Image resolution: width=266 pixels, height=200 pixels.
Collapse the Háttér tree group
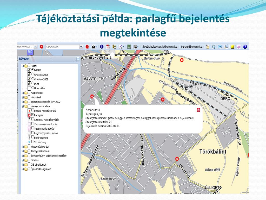pyautogui.click(x=23, y=66)
